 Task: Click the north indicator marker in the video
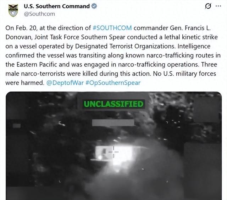point(143,169)
